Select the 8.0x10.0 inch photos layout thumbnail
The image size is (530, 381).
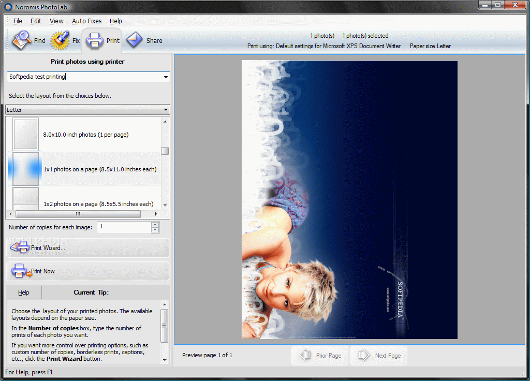(x=26, y=134)
